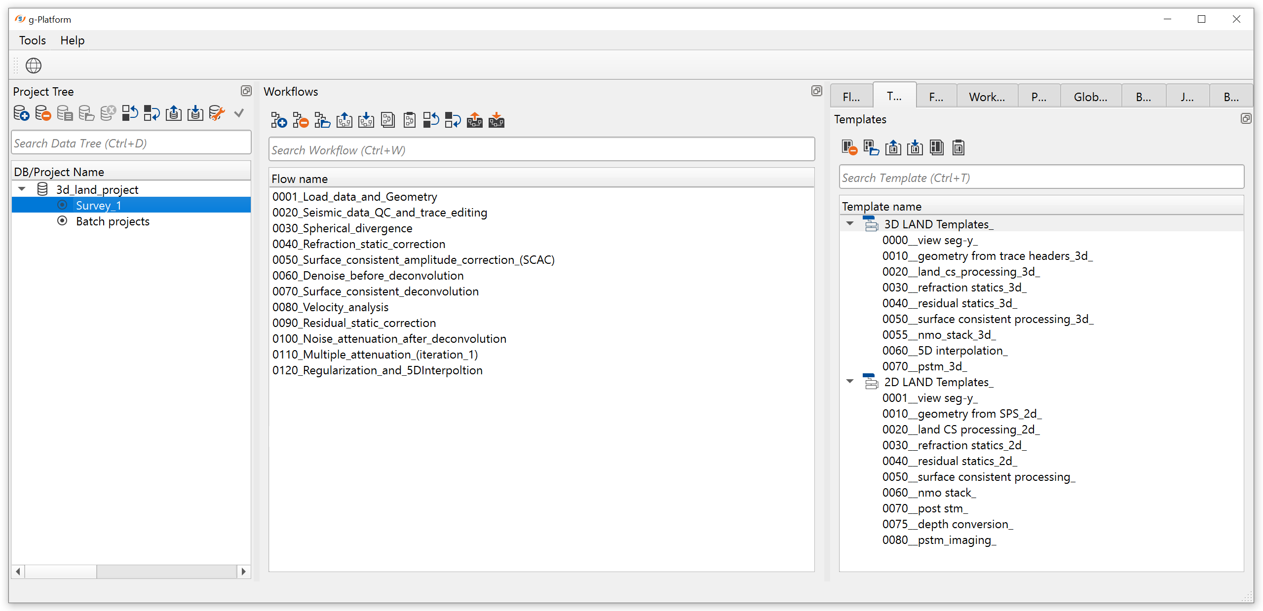
Task: Click the database wrench repair icon
Action: pyautogui.click(x=217, y=113)
